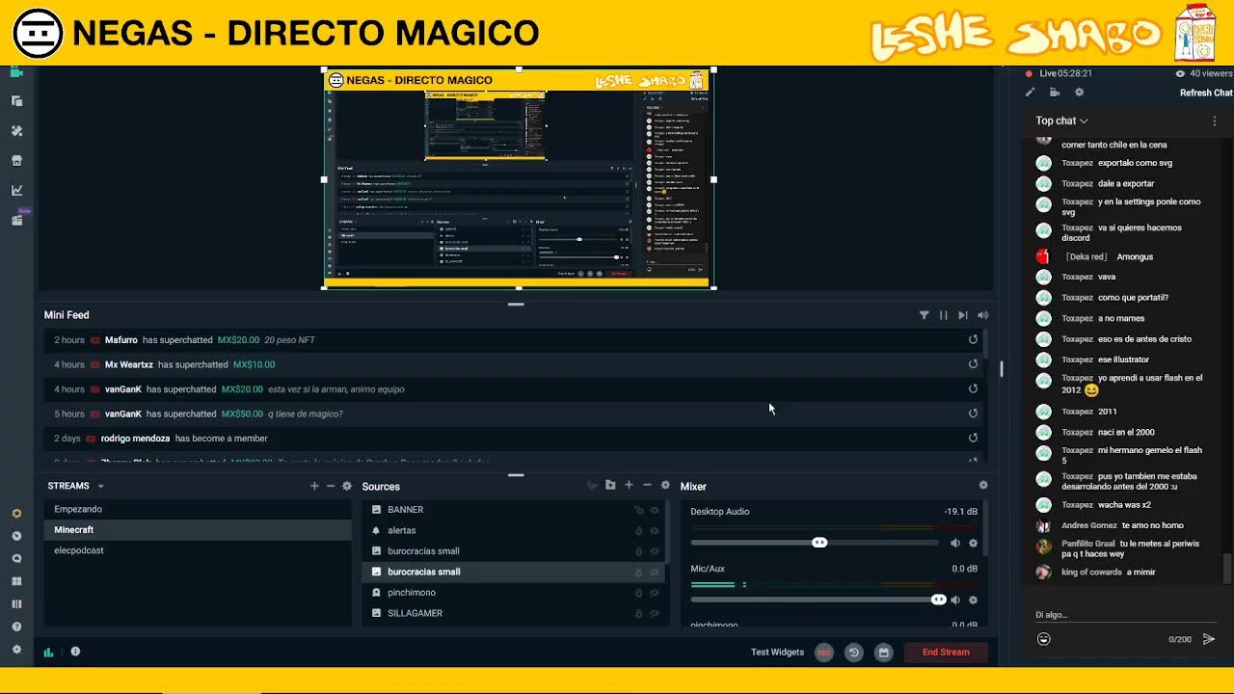Pause the Mini Feed alert queue

[x=943, y=315]
